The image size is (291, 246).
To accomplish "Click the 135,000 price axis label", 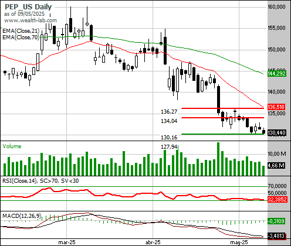I will pyautogui.click(x=276, y=113).
